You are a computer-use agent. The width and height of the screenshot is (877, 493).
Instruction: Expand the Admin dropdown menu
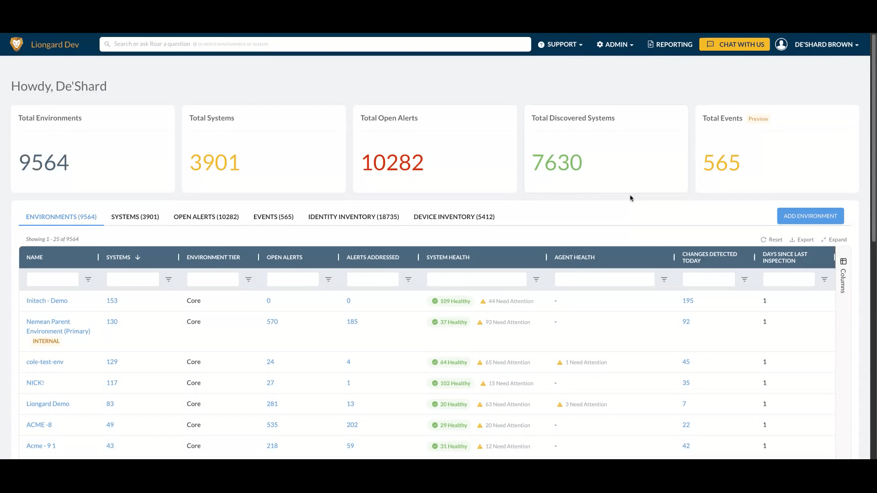pyautogui.click(x=615, y=44)
